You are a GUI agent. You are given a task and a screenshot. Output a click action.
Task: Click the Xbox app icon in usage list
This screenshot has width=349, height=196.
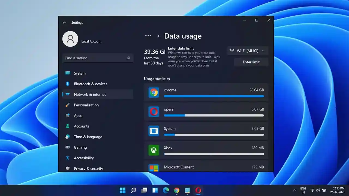(x=154, y=150)
